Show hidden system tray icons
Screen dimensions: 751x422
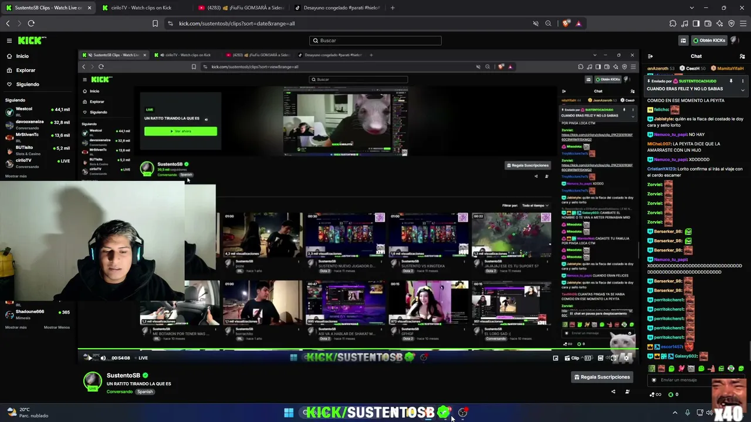pos(675,413)
